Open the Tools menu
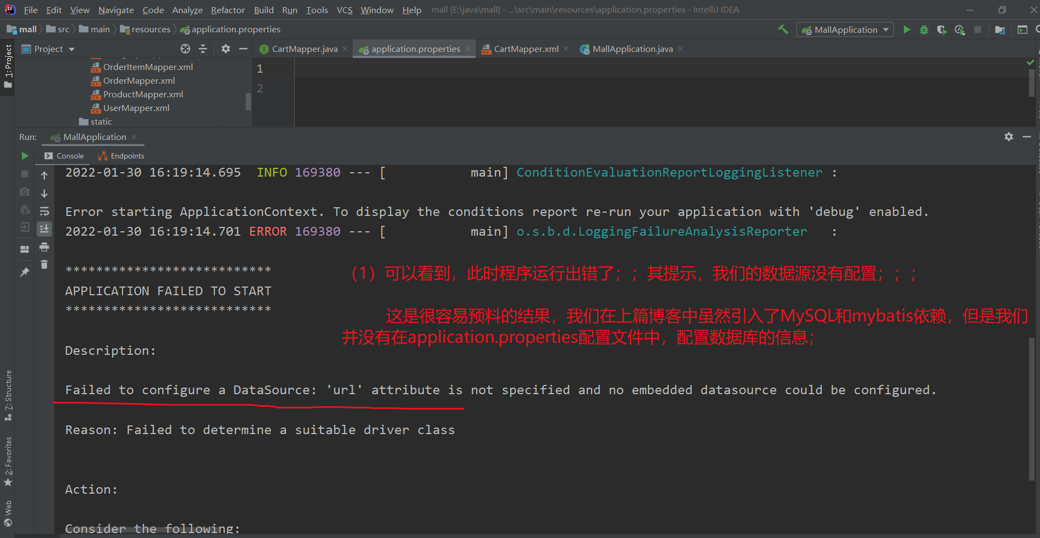 tap(317, 10)
